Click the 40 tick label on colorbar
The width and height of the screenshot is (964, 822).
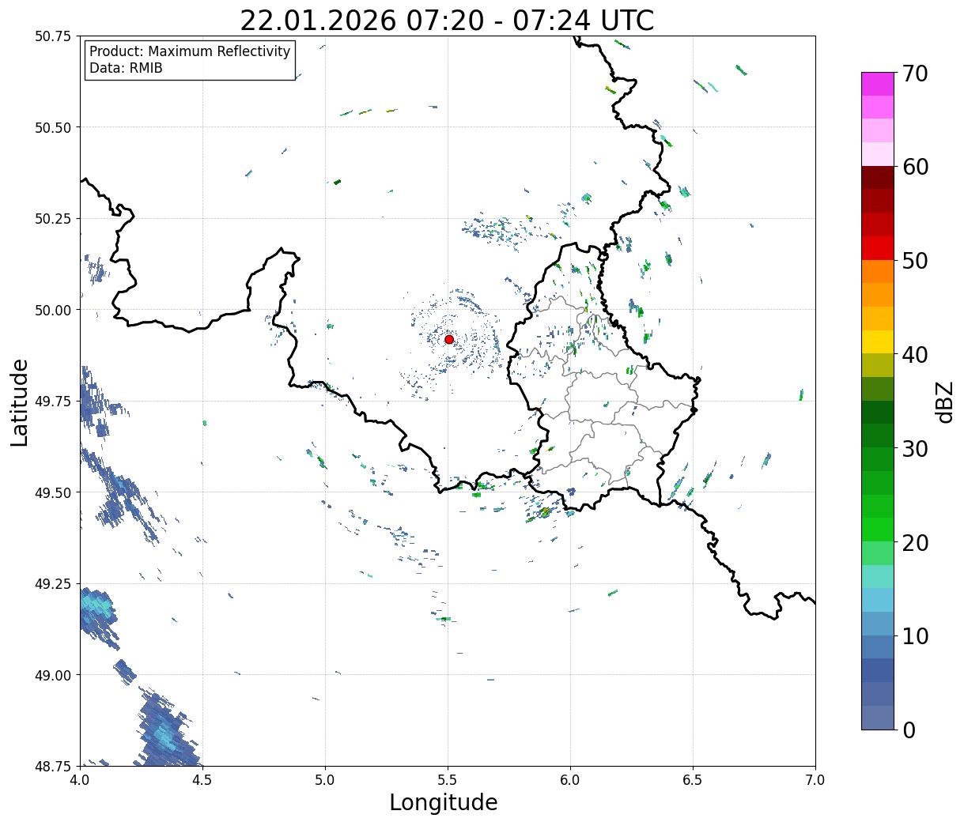pos(914,354)
